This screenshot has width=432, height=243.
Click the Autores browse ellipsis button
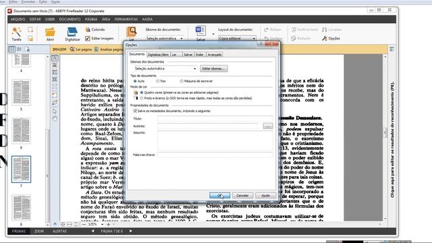267,126
